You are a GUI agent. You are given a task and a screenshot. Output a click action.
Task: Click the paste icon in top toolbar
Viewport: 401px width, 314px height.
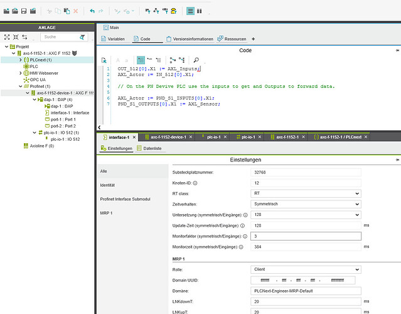click(x=65, y=11)
